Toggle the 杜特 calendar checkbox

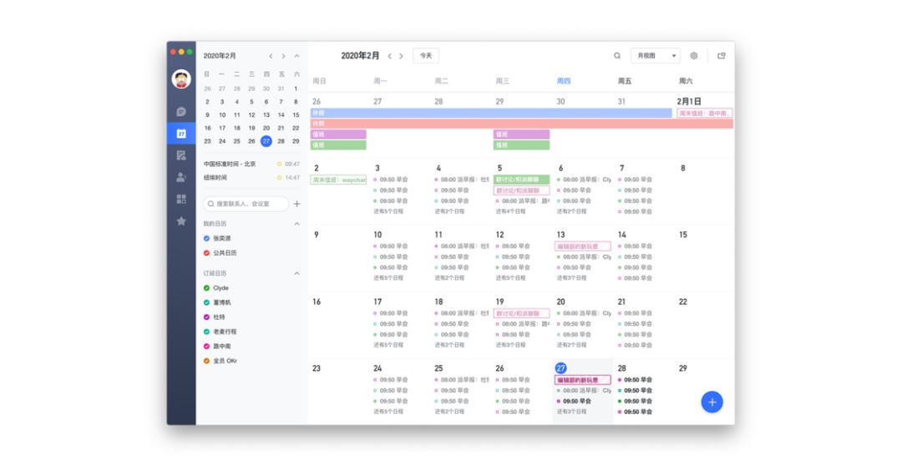(206, 317)
